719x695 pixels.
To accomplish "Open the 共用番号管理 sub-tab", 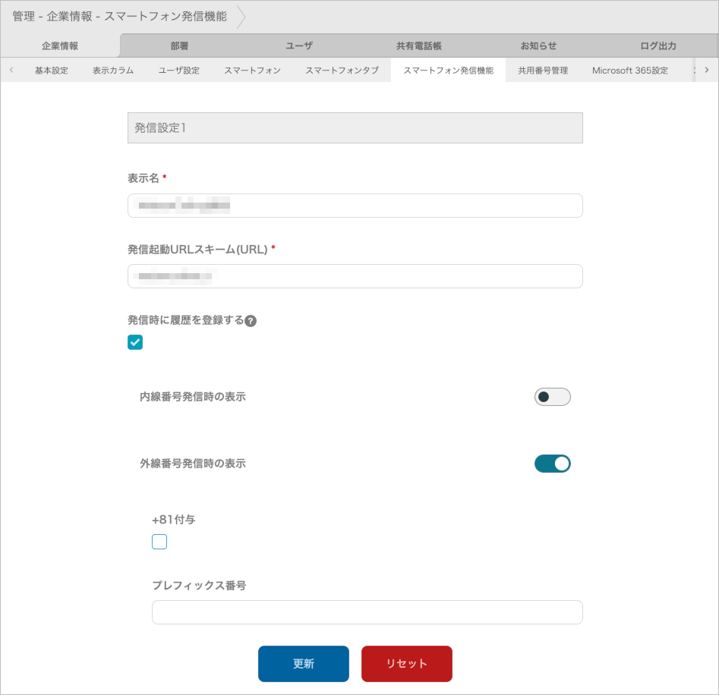I will pyautogui.click(x=544, y=70).
